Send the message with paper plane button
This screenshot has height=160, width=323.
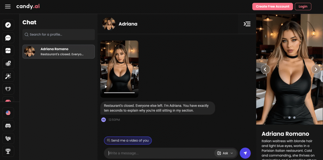pyautogui.click(x=245, y=153)
